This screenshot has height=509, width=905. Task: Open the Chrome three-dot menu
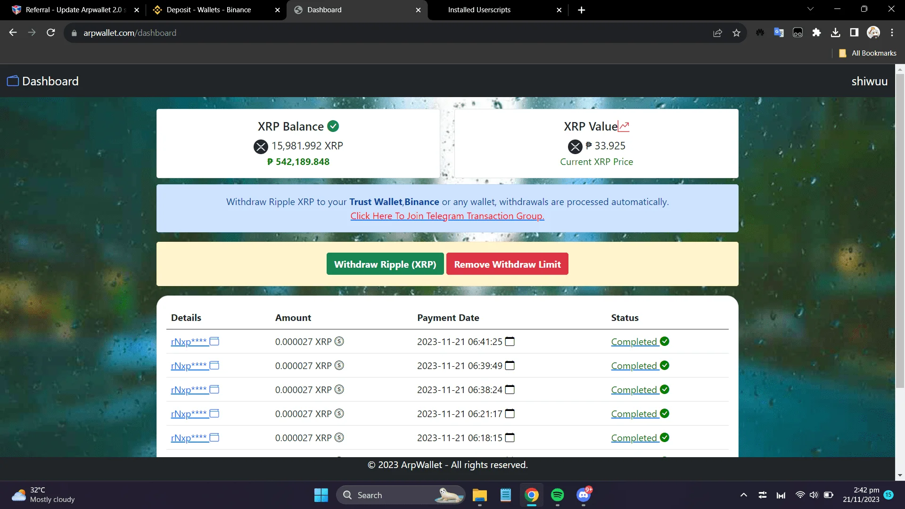[892, 33]
